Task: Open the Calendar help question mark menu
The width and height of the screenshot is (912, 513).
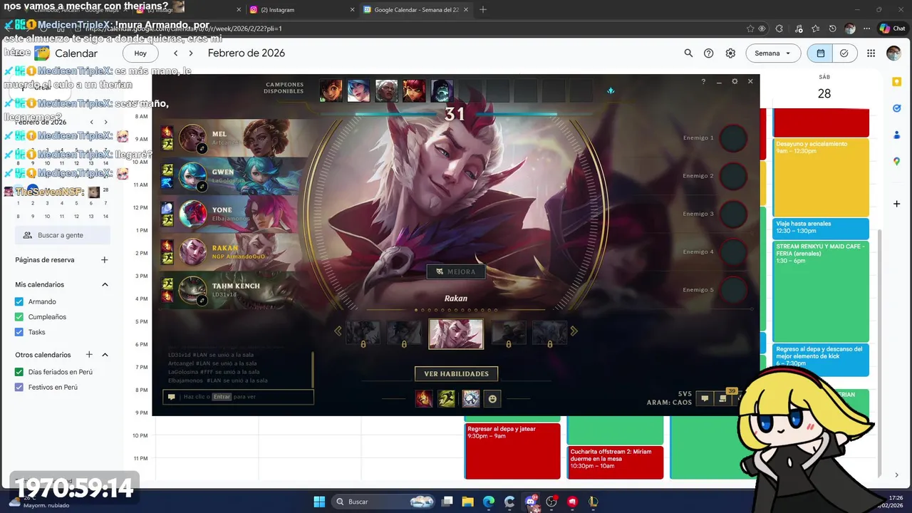Action: coord(709,53)
